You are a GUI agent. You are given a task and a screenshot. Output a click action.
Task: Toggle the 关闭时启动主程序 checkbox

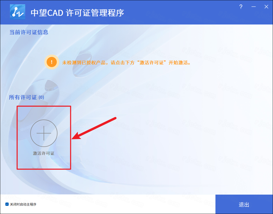[7, 204]
